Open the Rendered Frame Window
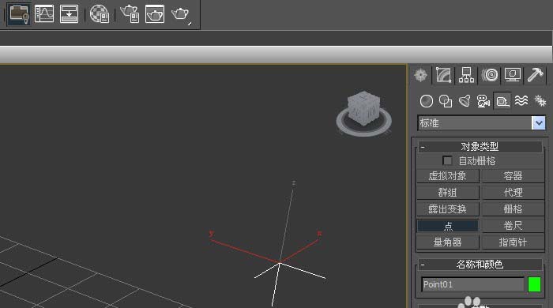Viewport: 553px width, 308px height. coord(155,14)
